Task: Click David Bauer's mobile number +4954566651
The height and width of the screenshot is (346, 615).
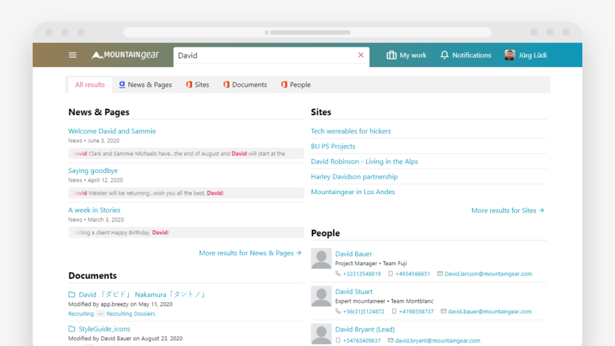Action: click(413, 274)
